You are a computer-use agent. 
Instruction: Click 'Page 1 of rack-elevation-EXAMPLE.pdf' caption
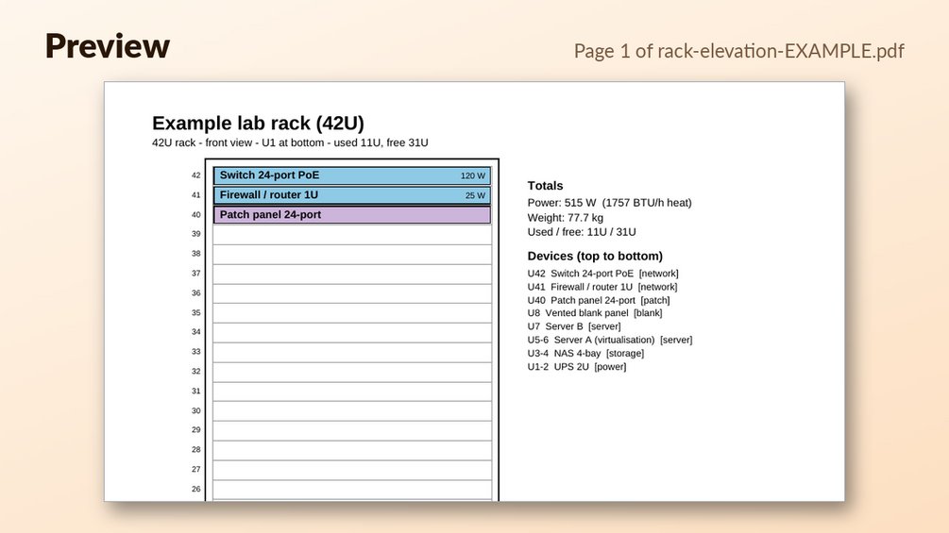pyautogui.click(x=739, y=51)
